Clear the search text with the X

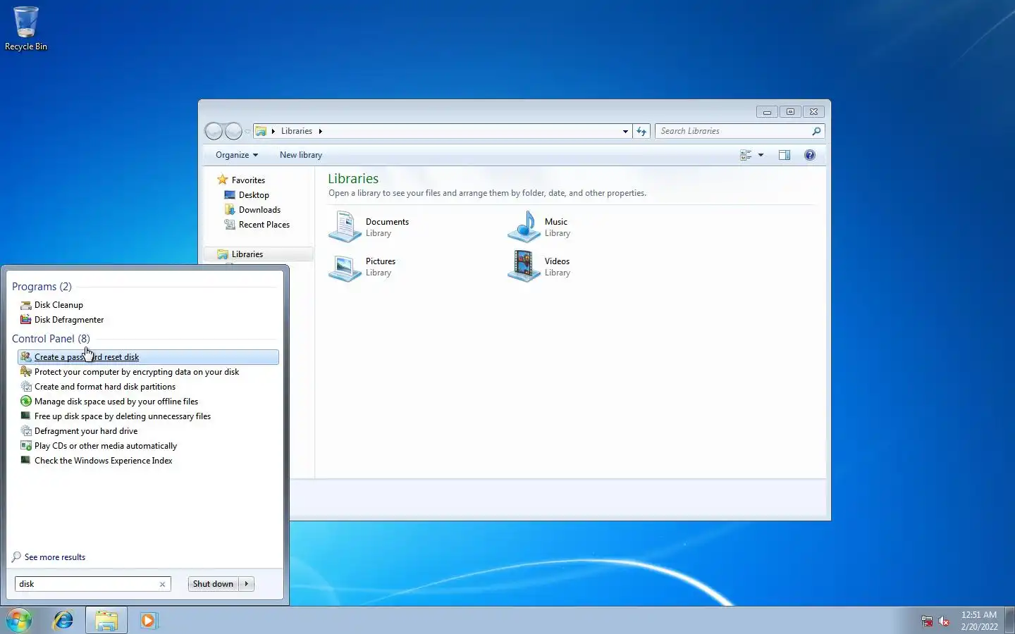click(163, 584)
